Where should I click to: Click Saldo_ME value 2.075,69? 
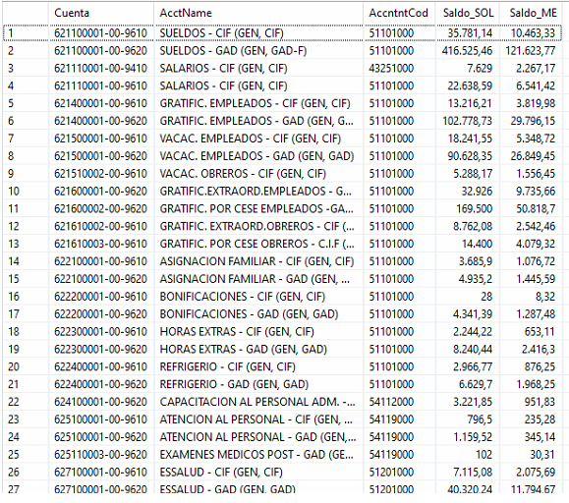click(x=532, y=473)
